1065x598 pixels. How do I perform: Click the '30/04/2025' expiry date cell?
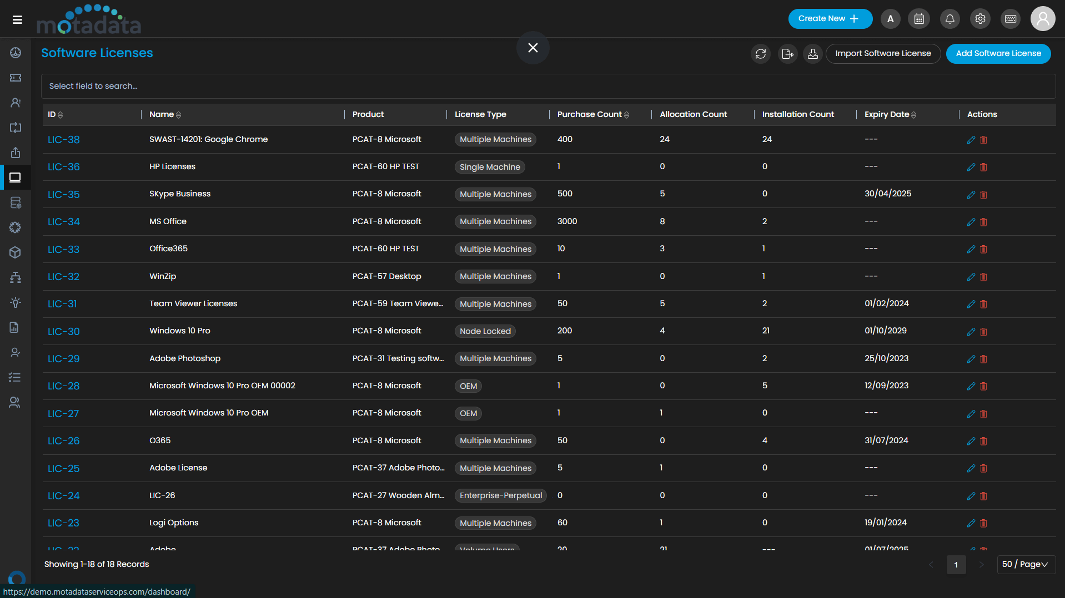click(888, 194)
